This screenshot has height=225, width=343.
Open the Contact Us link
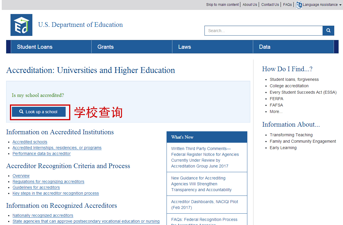tap(270, 5)
